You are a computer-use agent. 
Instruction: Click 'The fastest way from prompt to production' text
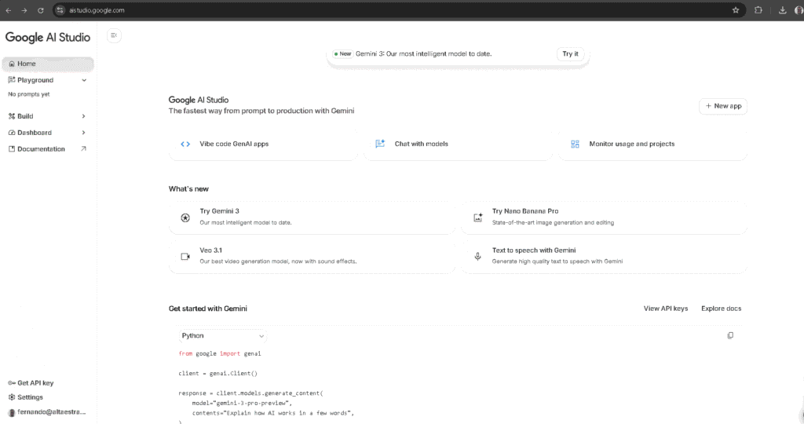pos(261,111)
